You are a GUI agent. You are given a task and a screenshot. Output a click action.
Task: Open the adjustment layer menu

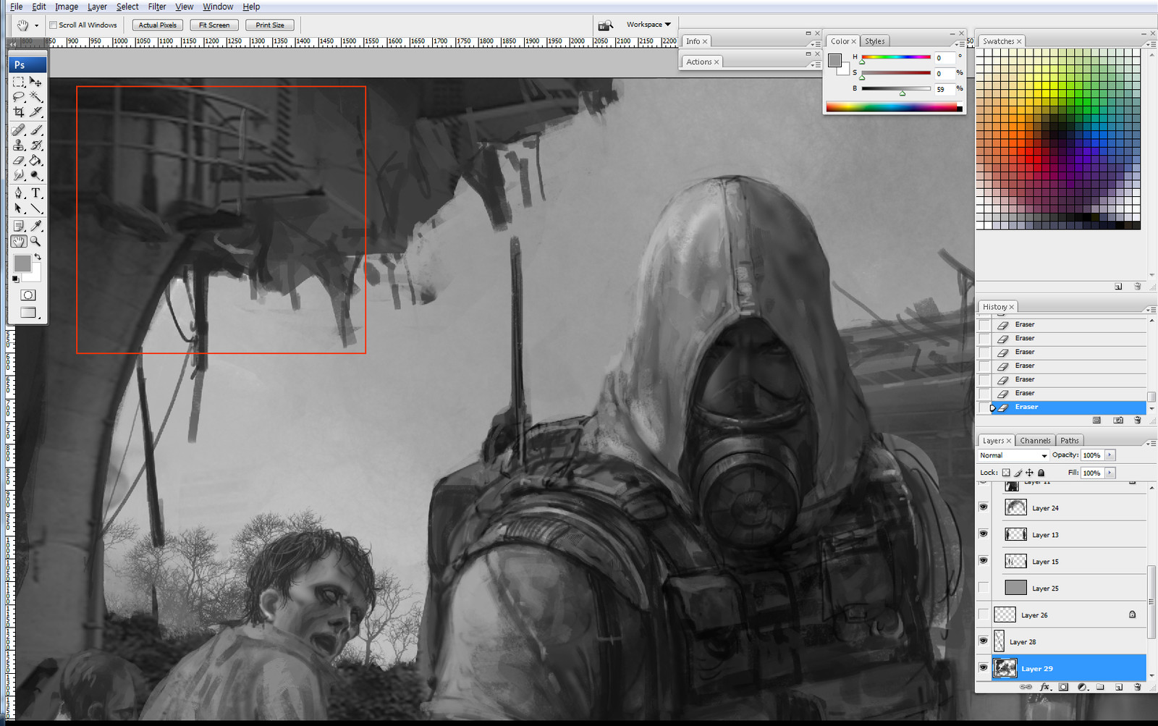click(1082, 687)
